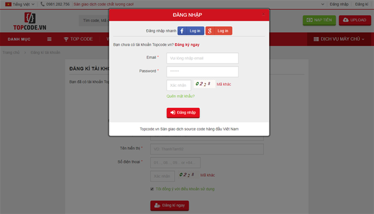Open Đăng kí link in top bar

click(362, 4)
